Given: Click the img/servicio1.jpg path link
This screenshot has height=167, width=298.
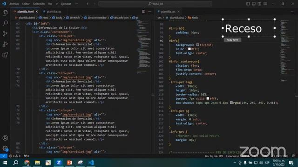Looking at the screenshot, I should [x=76, y=40].
